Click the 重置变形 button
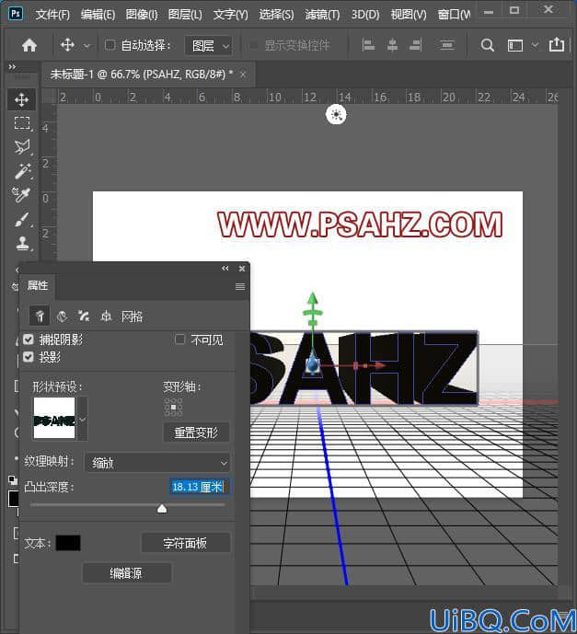The image size is (577, 634). point(196,432)
